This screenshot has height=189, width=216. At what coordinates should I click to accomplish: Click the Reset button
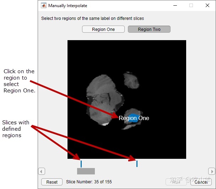click(52, 182)
